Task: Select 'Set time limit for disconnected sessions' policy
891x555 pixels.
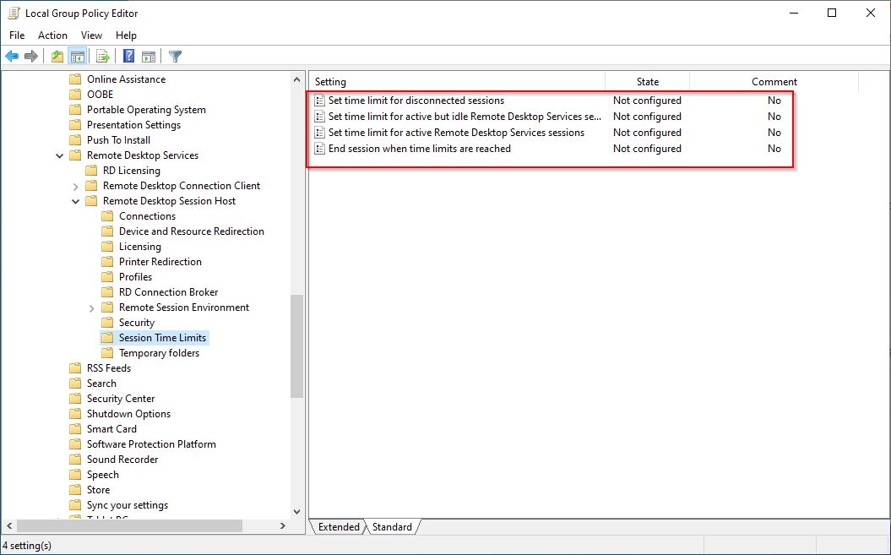Action: point(416,101)
